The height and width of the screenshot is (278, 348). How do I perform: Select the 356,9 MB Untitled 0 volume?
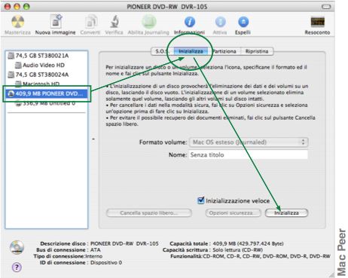coord(47,103)
